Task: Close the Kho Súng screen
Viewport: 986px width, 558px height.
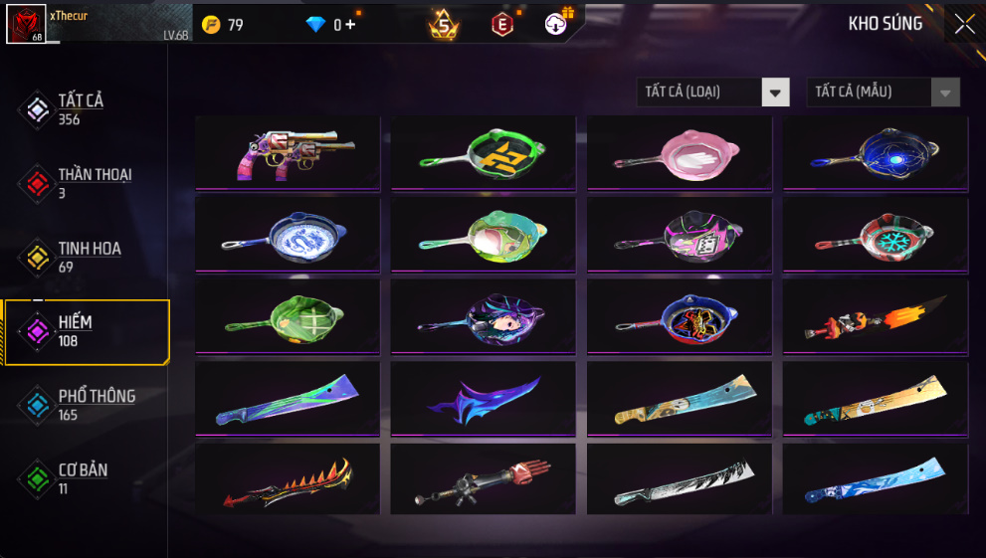Action: click(x=965, y=24)
